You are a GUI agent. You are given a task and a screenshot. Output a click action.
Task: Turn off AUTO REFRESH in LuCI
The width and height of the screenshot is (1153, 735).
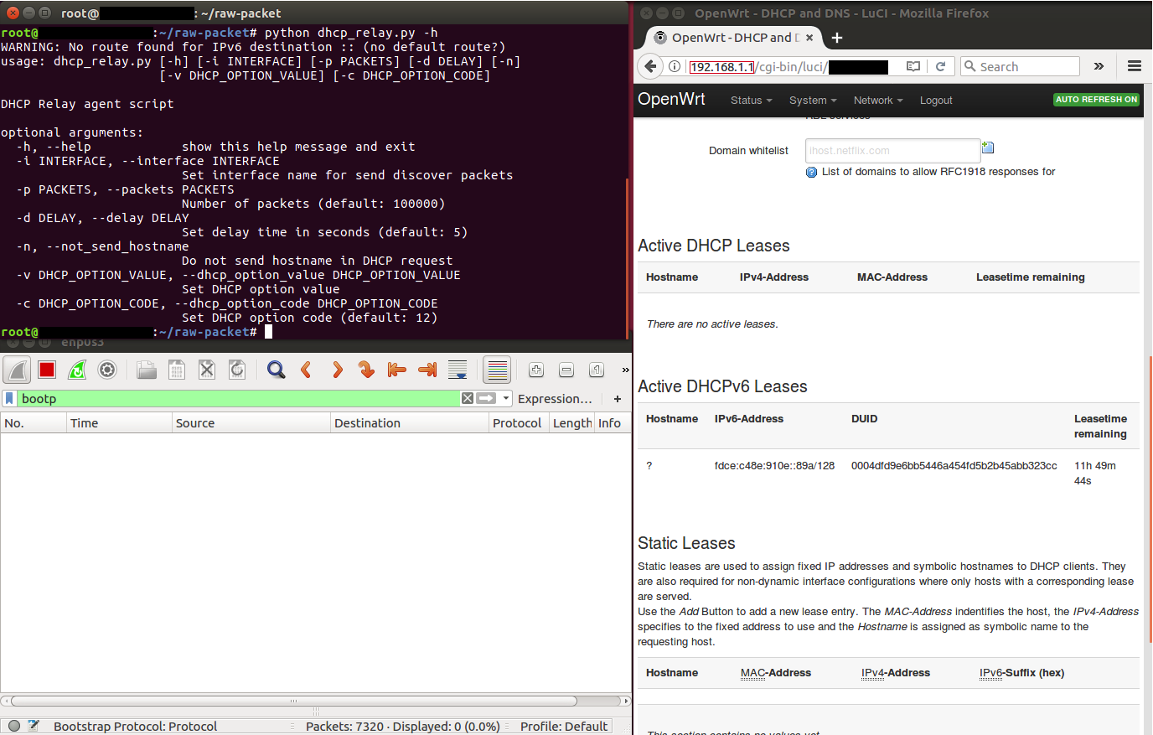coord(1096,99)
